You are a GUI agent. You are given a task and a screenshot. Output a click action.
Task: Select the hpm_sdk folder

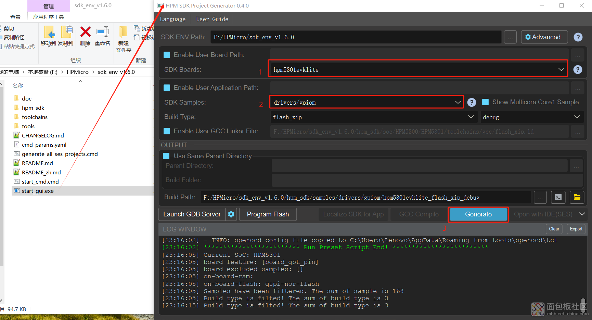pyautogui.click(x=33, y=108)
